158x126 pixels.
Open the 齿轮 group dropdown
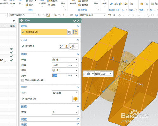[136, 10]
